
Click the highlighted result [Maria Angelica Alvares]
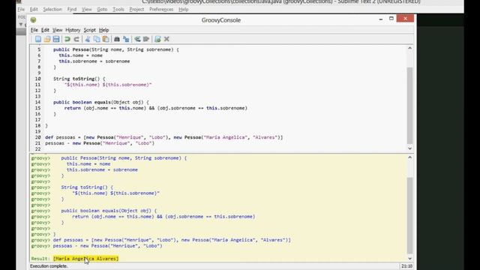[x=85, y=259]
